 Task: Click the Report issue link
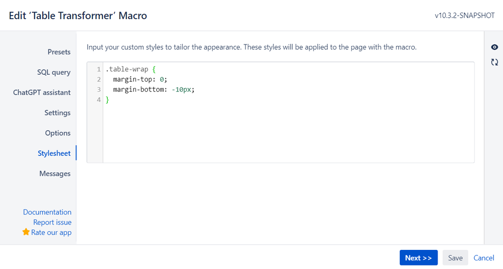click(x=52, y=222)
